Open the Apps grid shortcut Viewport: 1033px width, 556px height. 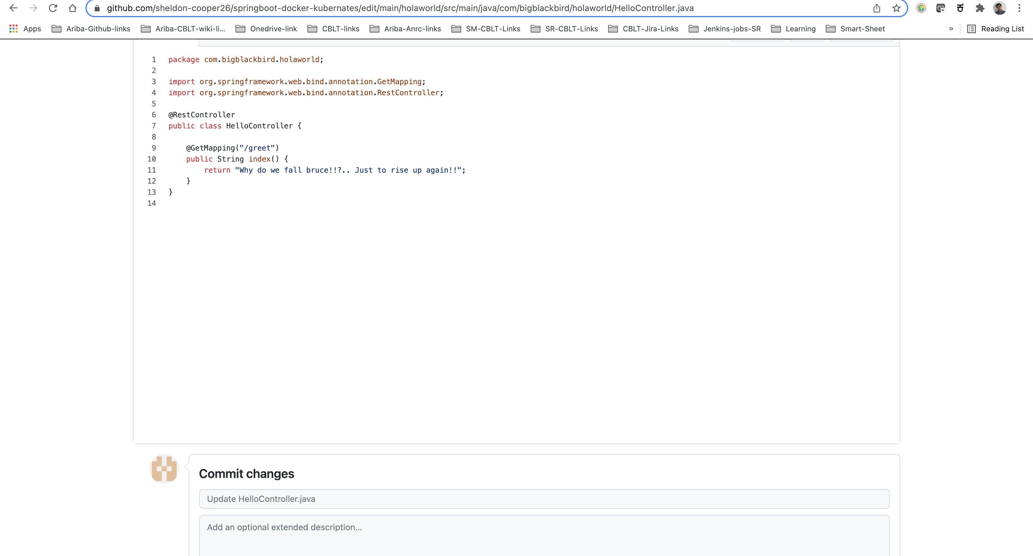(25, 29)
